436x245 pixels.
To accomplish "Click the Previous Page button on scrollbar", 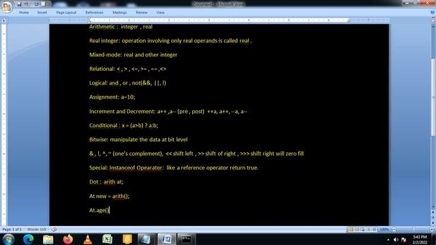I will pos(433,212).
